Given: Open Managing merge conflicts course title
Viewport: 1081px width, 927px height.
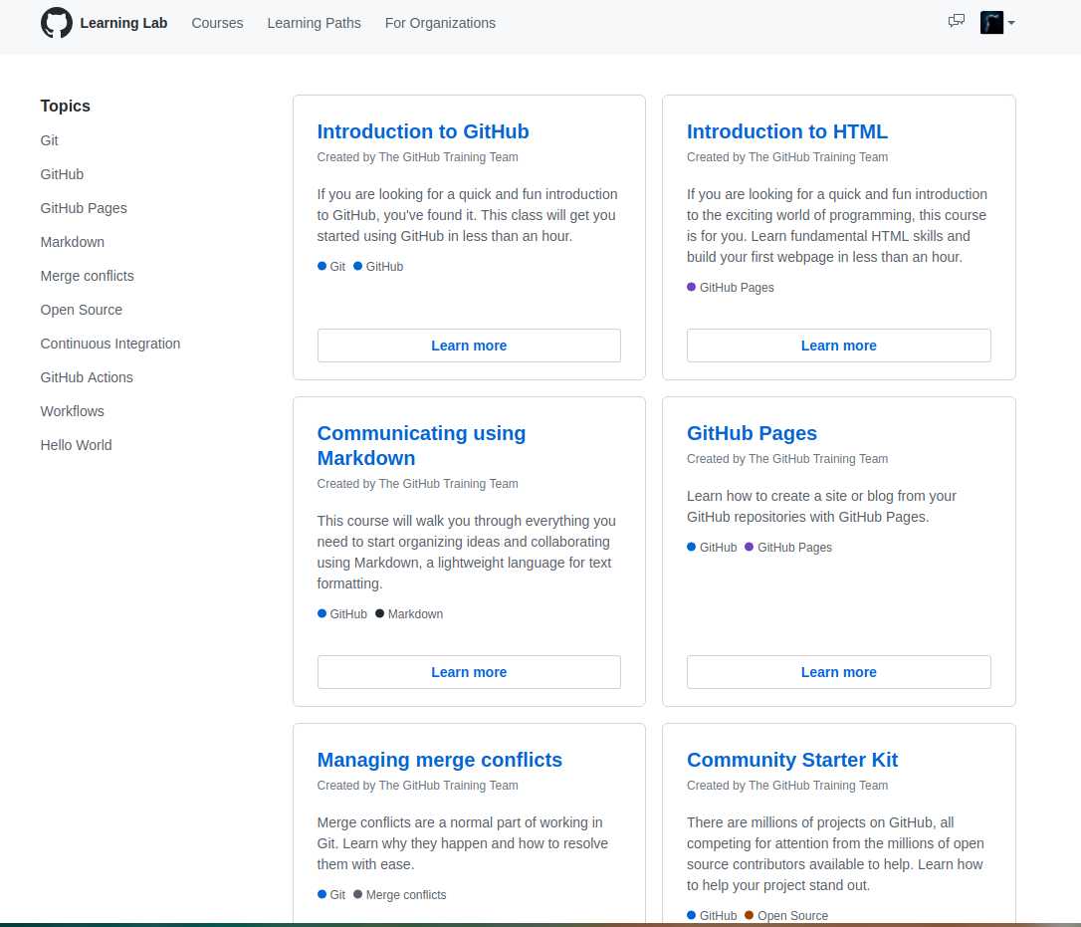Looking at the screenshot, I should tap(439, 760).
